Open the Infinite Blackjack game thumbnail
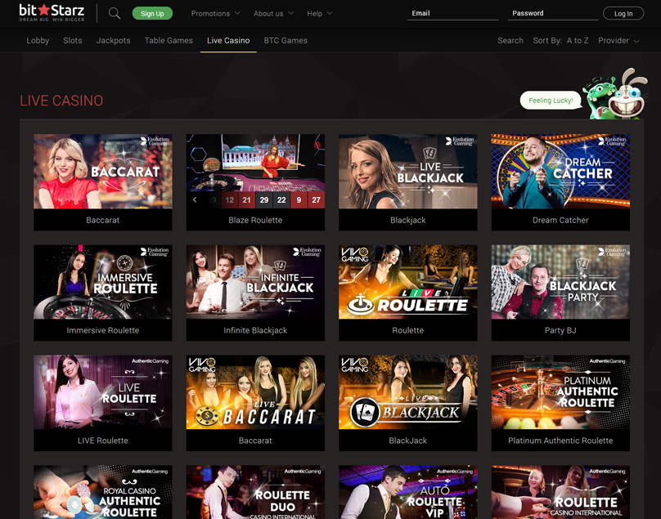Screen dimensions: 661x519 (x=255, y=282)
